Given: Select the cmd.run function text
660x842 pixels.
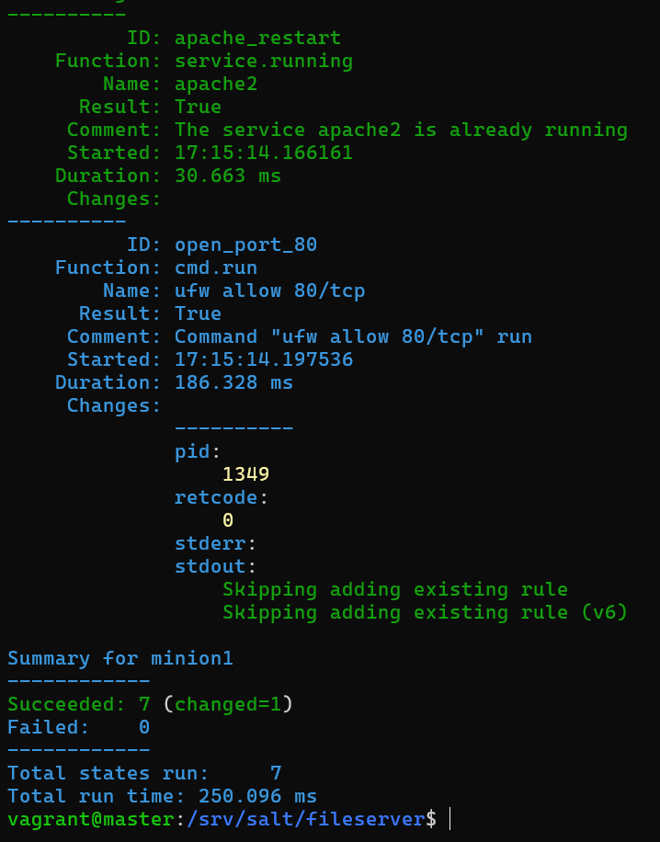Looking at the screenshot, I should [215, 267].
